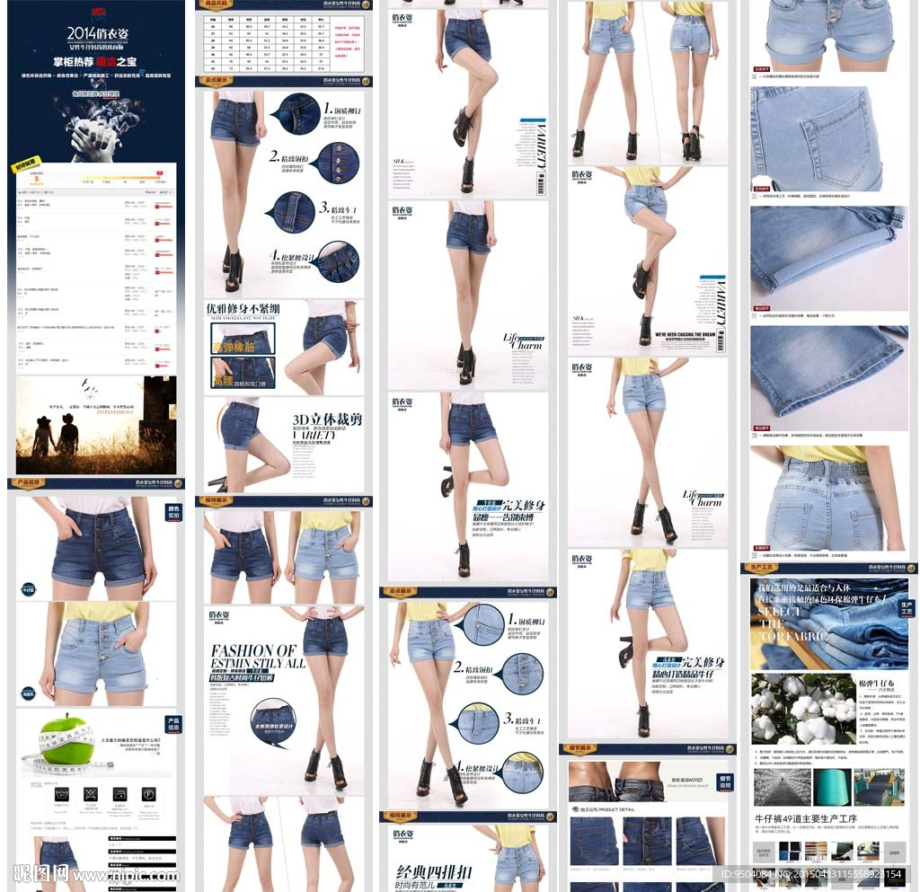920x892 pixels.
Task: Click the 掌柜热荐 镇店之宝 slogan
Action: tap(95, 62)
